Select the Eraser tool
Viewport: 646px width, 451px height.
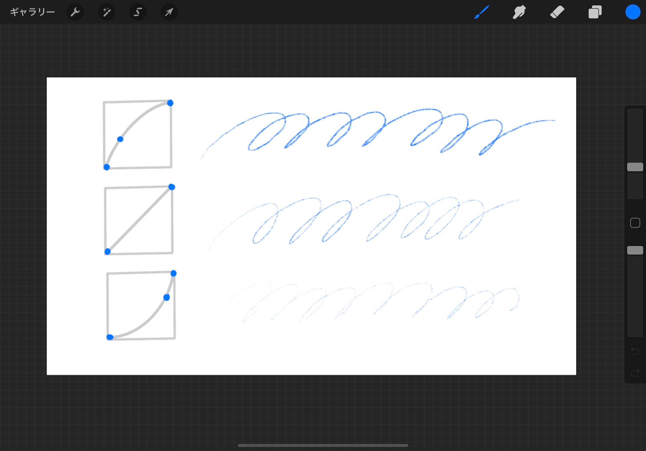[557, 12]
